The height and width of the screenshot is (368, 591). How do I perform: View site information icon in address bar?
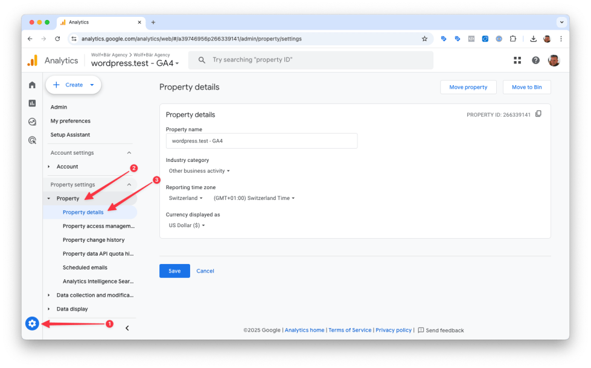coord(74,39)
